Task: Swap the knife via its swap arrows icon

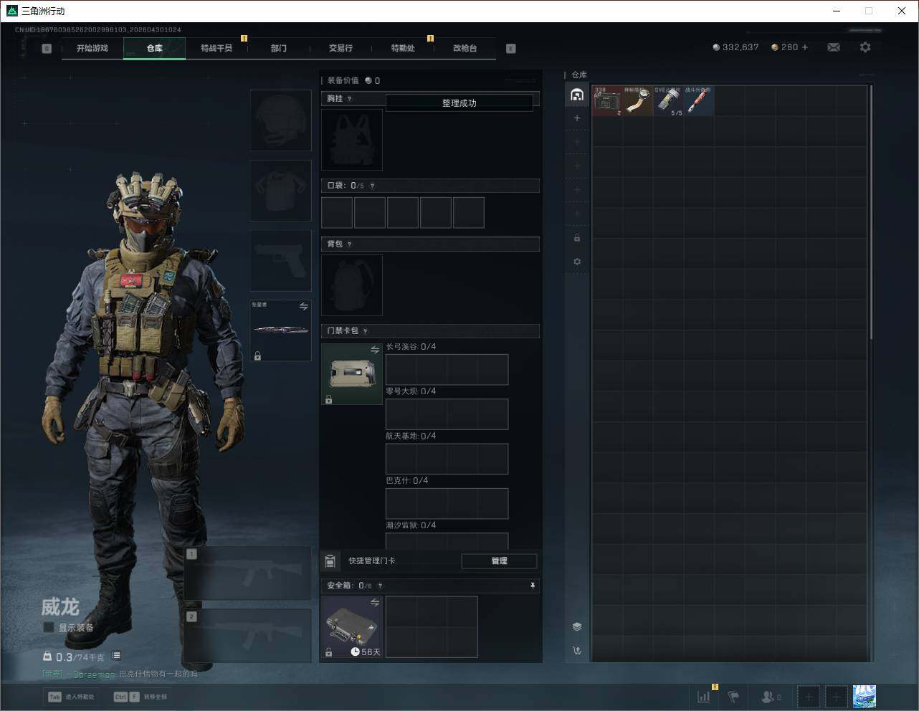Action: 304,307
